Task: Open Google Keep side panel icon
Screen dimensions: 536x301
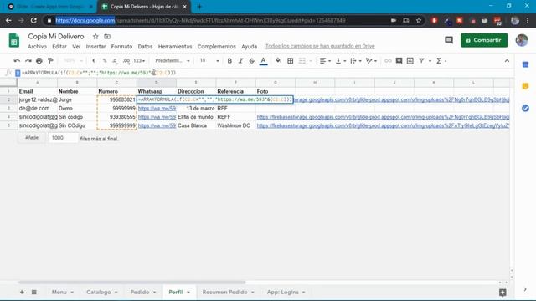Action: click(525, 86)
